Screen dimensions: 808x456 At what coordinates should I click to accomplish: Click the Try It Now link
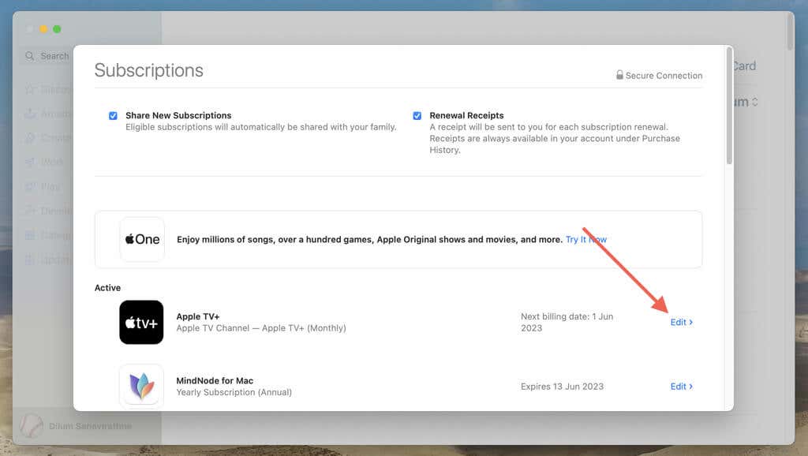pyautogui.click(x=585, y=239)
